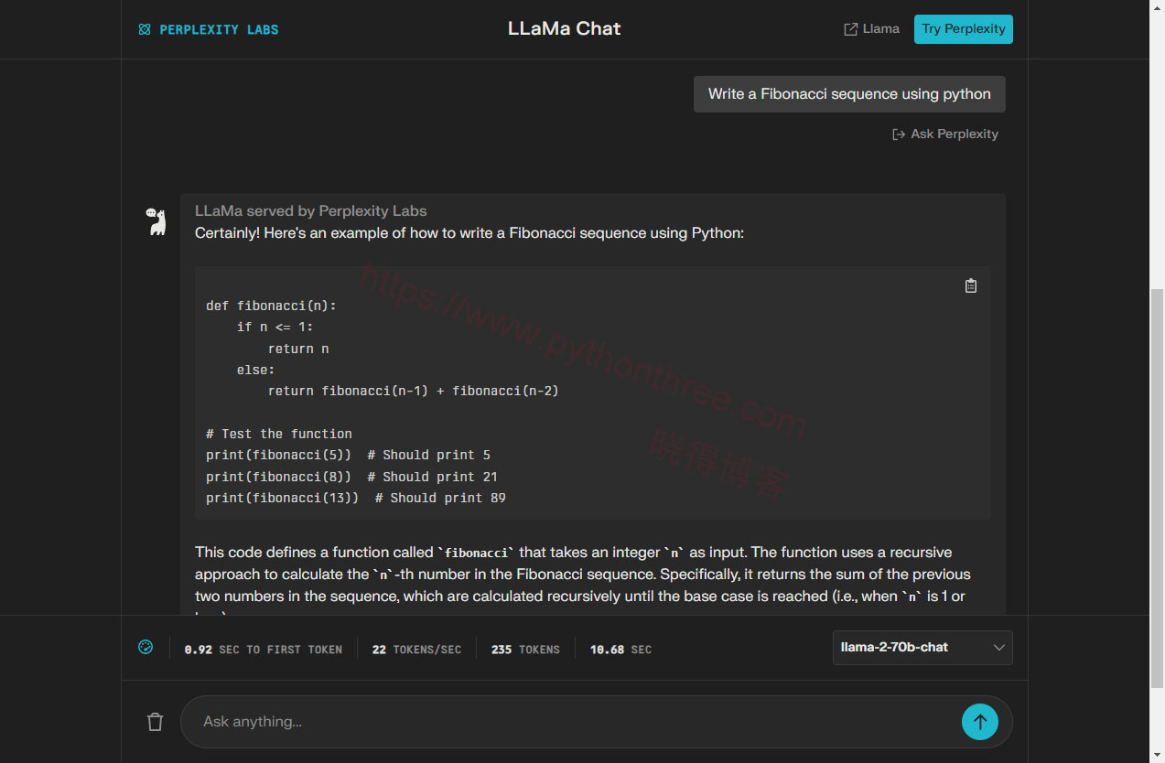The height and width of the screenshot is (763, 1165).
Task: Click the 'Certainly! Here's an example' response line
Action: [x=469, y=233]
